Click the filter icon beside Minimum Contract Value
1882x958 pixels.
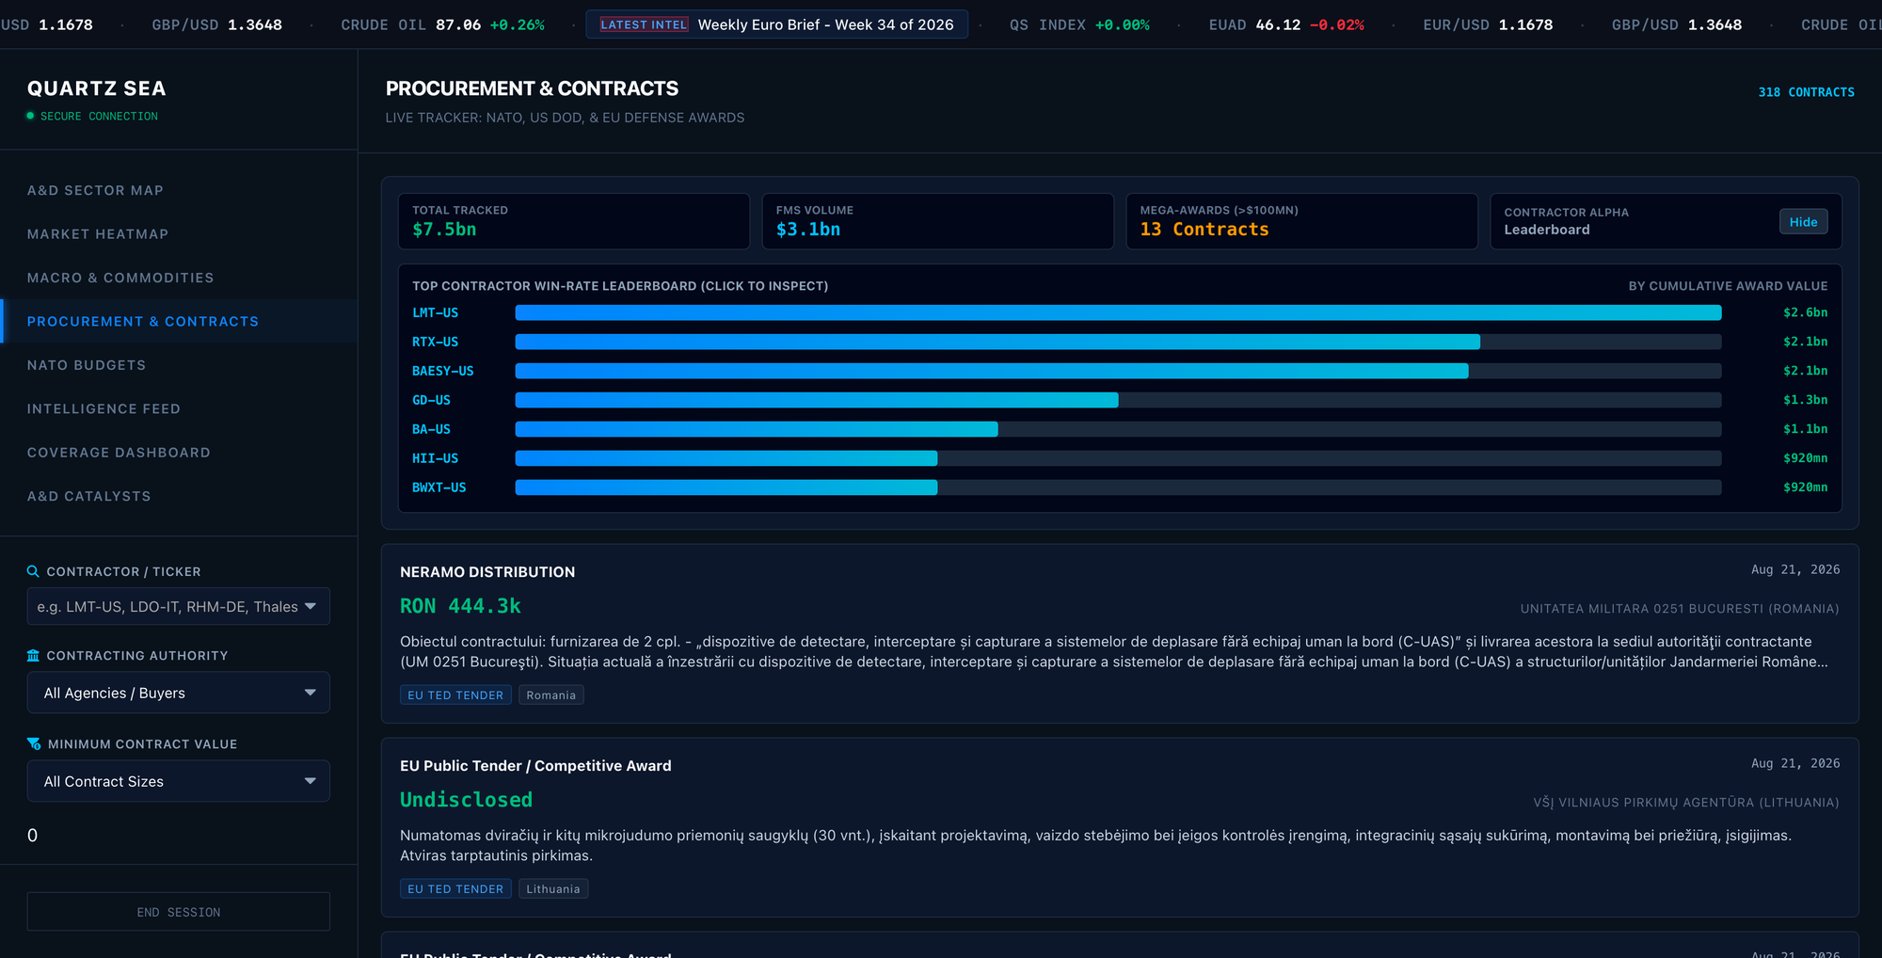34,743
